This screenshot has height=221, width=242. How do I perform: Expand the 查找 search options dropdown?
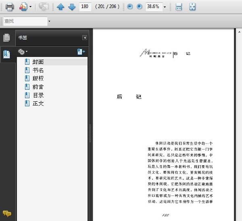click(49, 21)
